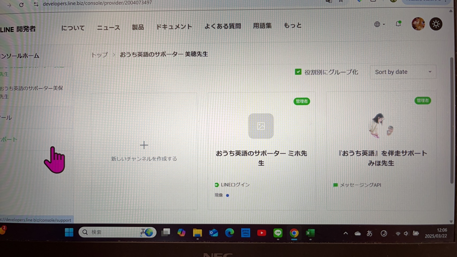Open the について menu item
This screenshot has width=457, height=257.
73,28
